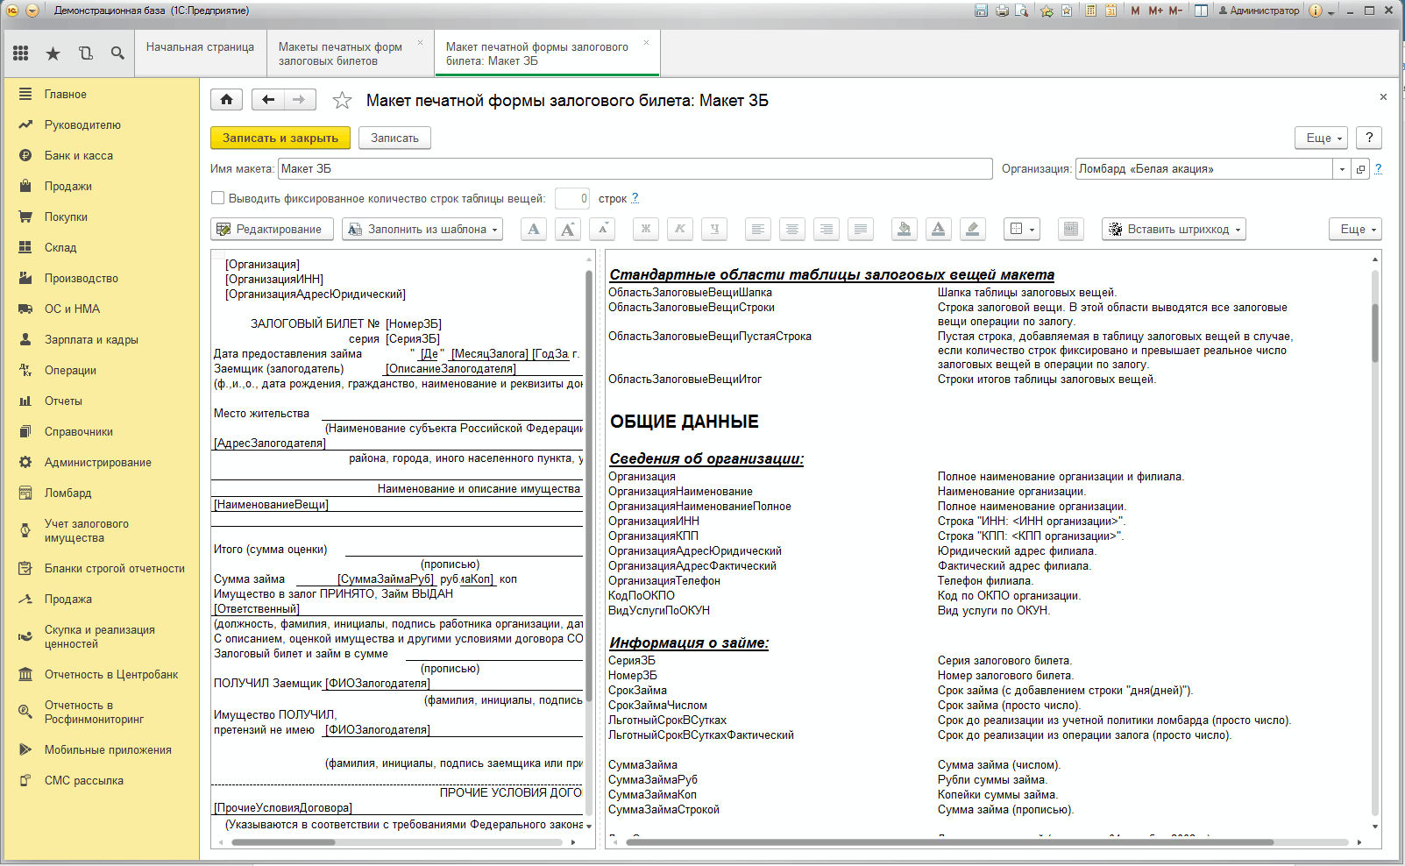Image resolution: width=1405 pixels, height=866 pixels.
Task: Click the home button in form header
Action: pyautogui.click(x=226, y=100)
